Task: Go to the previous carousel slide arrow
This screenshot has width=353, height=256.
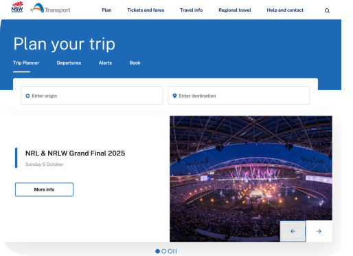Action: 293,231
